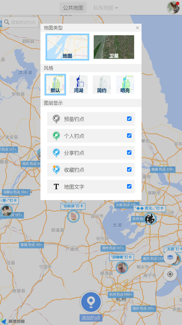Choose the 河湖 map style
This screenshot has width=182, height=325.
79,85
